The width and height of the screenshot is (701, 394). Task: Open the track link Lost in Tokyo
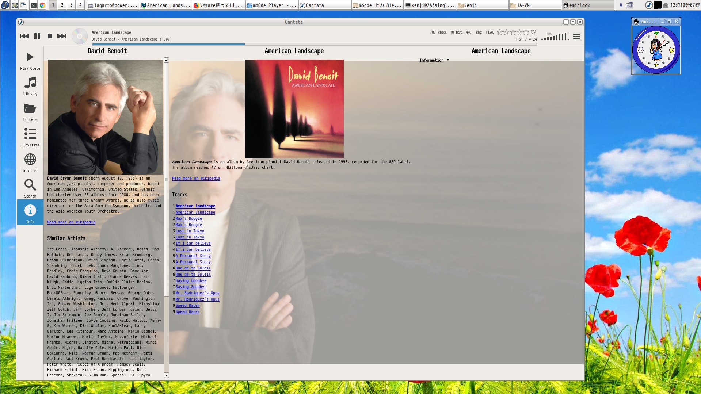pos(190,231)
